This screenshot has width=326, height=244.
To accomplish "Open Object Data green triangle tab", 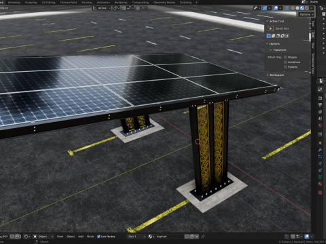I will coord(320,177).
